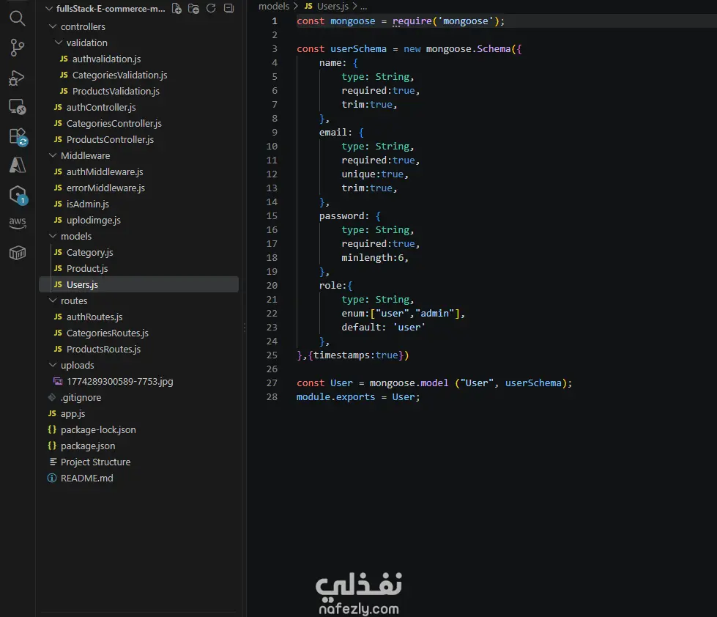Collapse the routes folder
Screen dimensions: 717x617
point(53,300)
